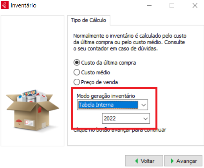Click the green forward arrow icon on Avançar
The height and width of the screenshot is (168, 204).
(x=172, y=161)
